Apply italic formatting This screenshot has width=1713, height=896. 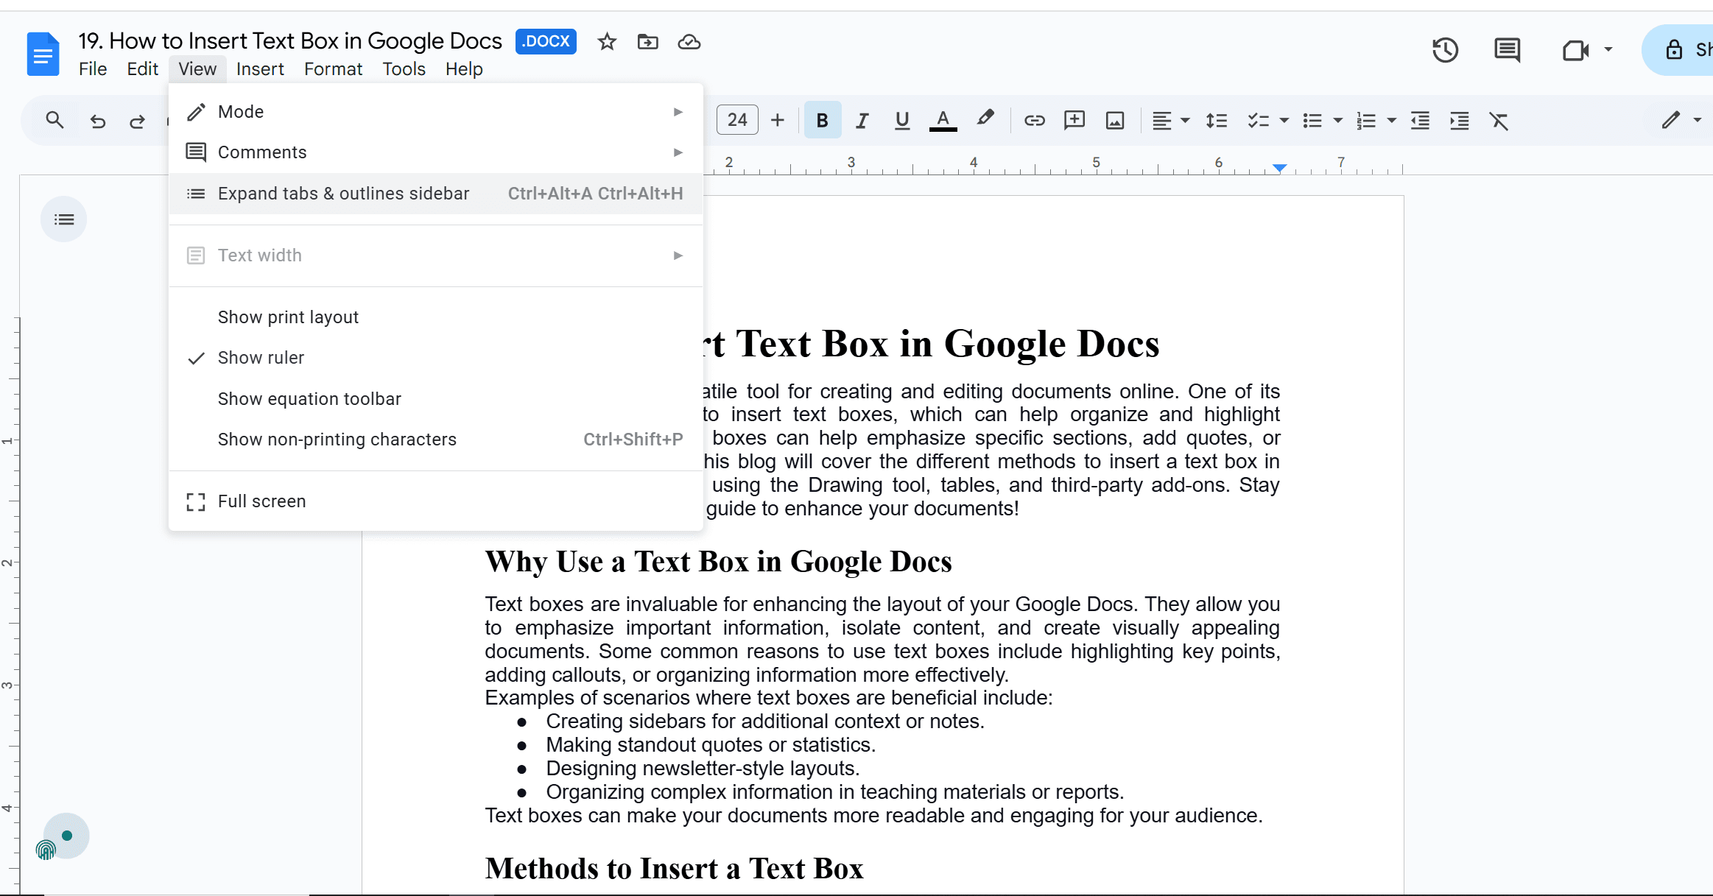click(862, 120)
